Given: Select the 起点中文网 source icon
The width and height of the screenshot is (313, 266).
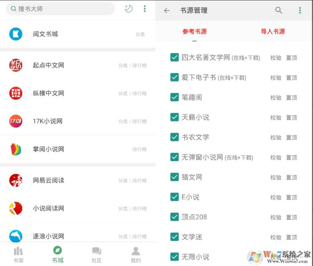Looking at the screenshot, I should pyautogui.click(x=16, y=66).
